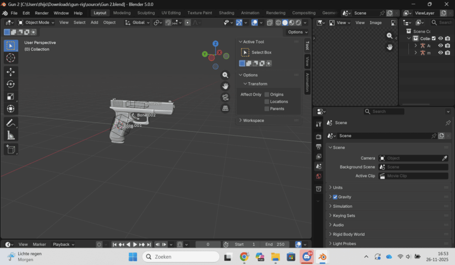Click the viewport pan hand icon

(x=225, y=86)
